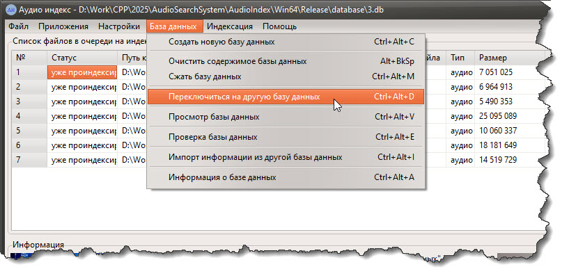Screen dimensions: 569x276
Task: Sort by the Статус column header
Action: coord(82,58)
